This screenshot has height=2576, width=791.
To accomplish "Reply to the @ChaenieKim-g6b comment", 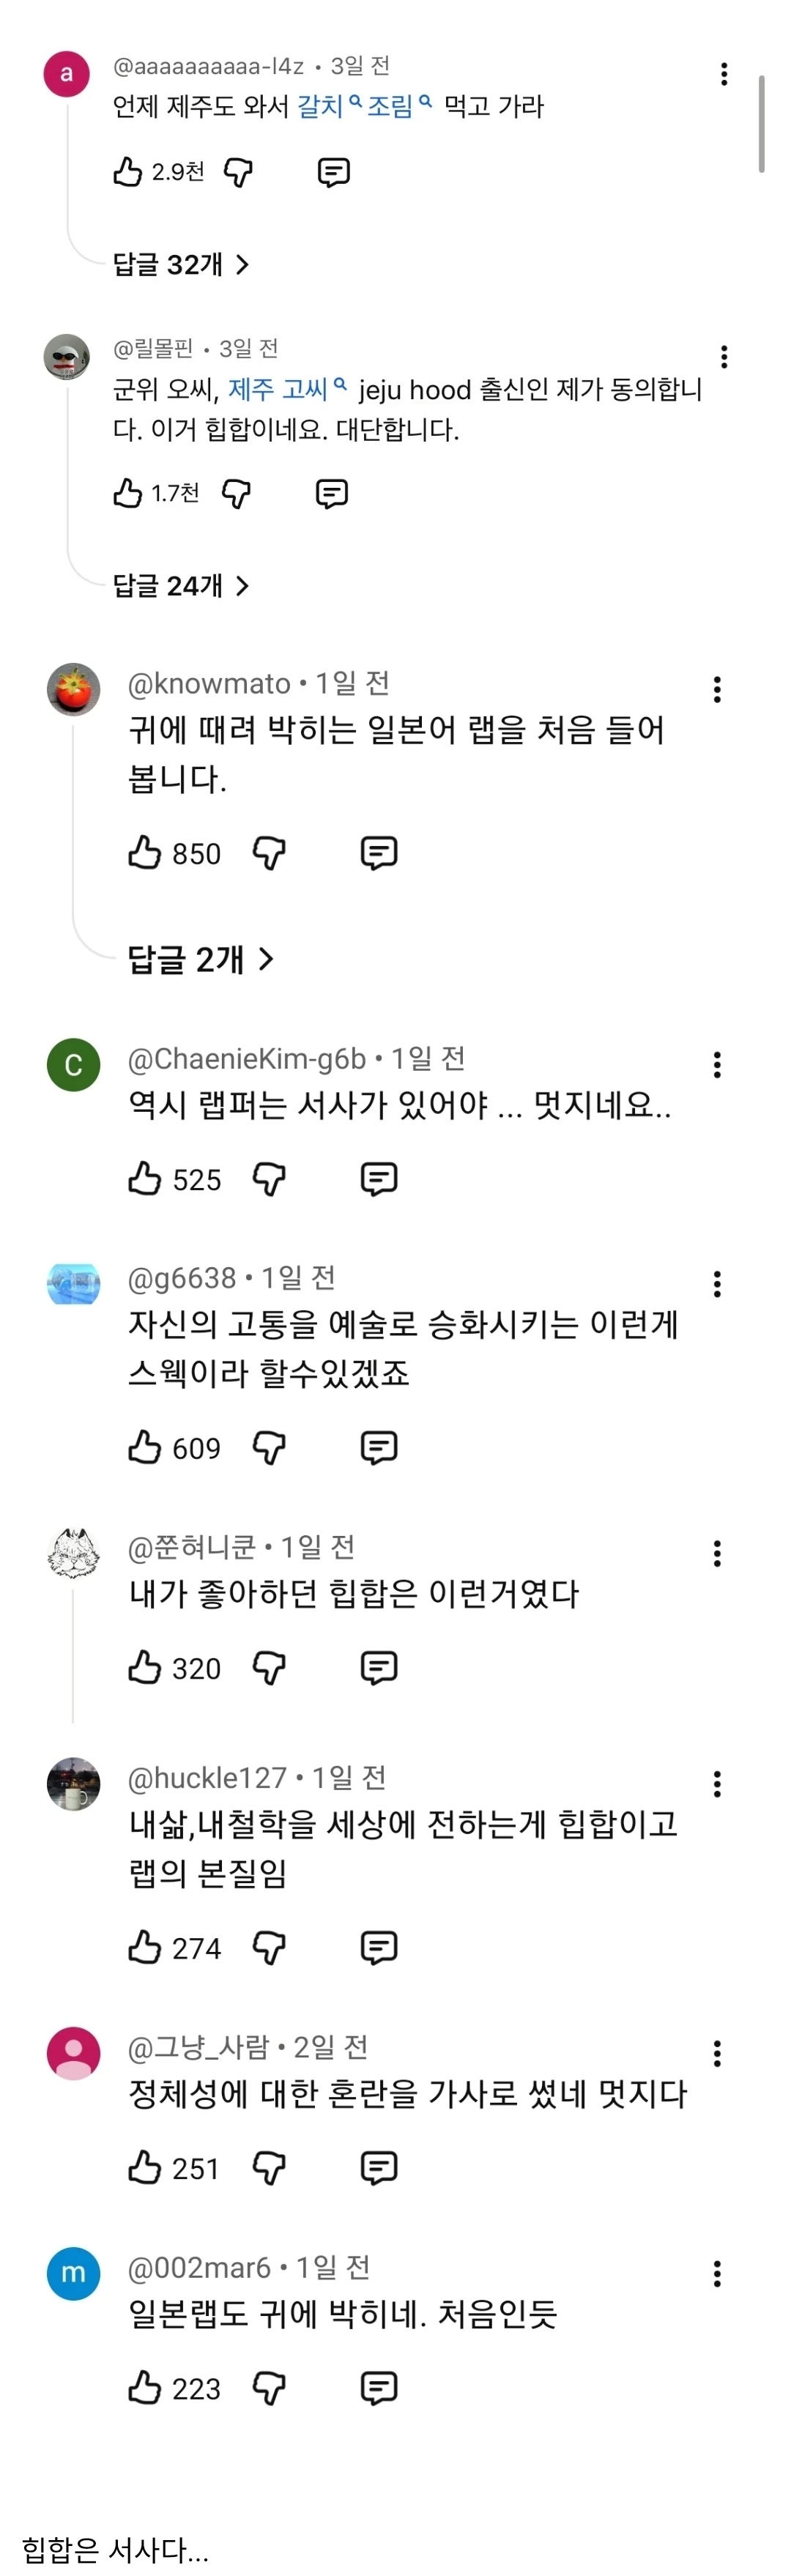I will 378,1179.
